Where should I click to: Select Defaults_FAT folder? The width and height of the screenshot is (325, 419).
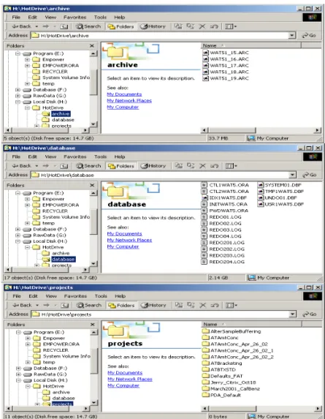coord(223,377)
